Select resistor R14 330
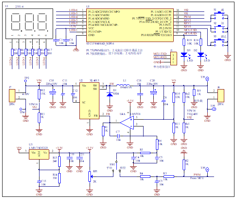Image resolution: width=237 pixels, height=199 pixels. 59,178
